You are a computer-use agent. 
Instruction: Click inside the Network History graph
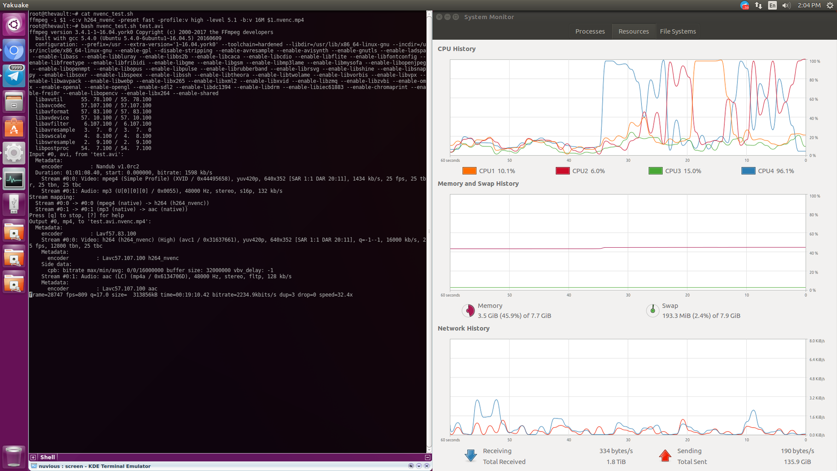click(628, 387)
